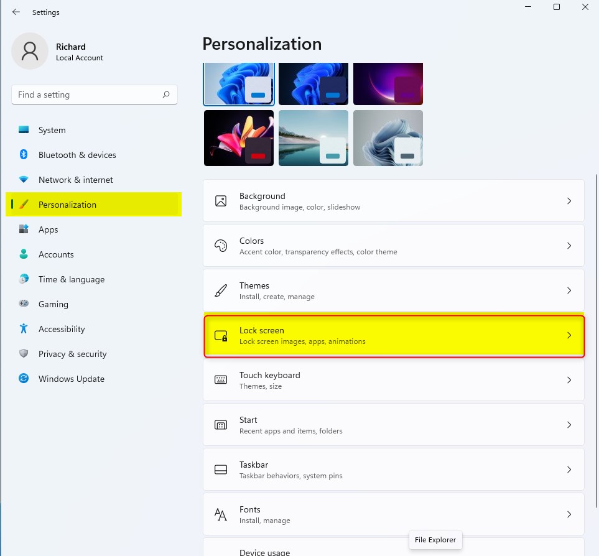The height and width of the screenshot is (556, 599).
Task: Expand the Themes row chevron
Action: (569, 290)
